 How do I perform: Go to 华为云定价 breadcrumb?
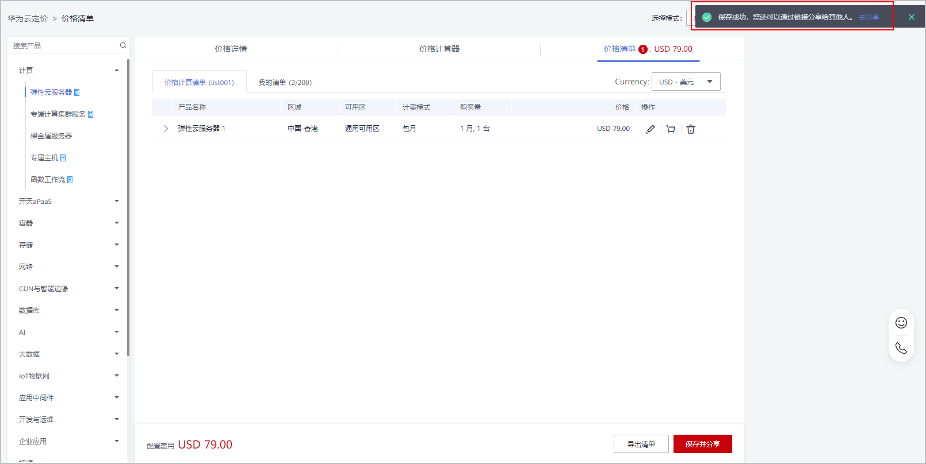[28, 18]
